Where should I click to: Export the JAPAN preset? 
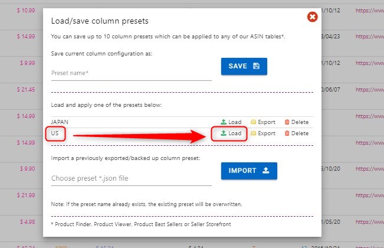tap(263, 122)
